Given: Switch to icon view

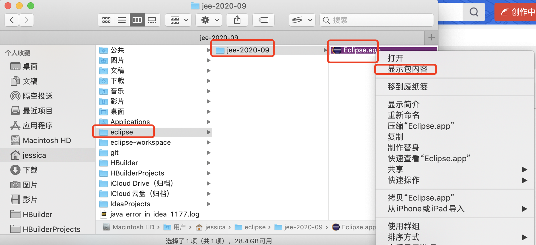Looking at the screenshot, I should [x=106, y=20].
